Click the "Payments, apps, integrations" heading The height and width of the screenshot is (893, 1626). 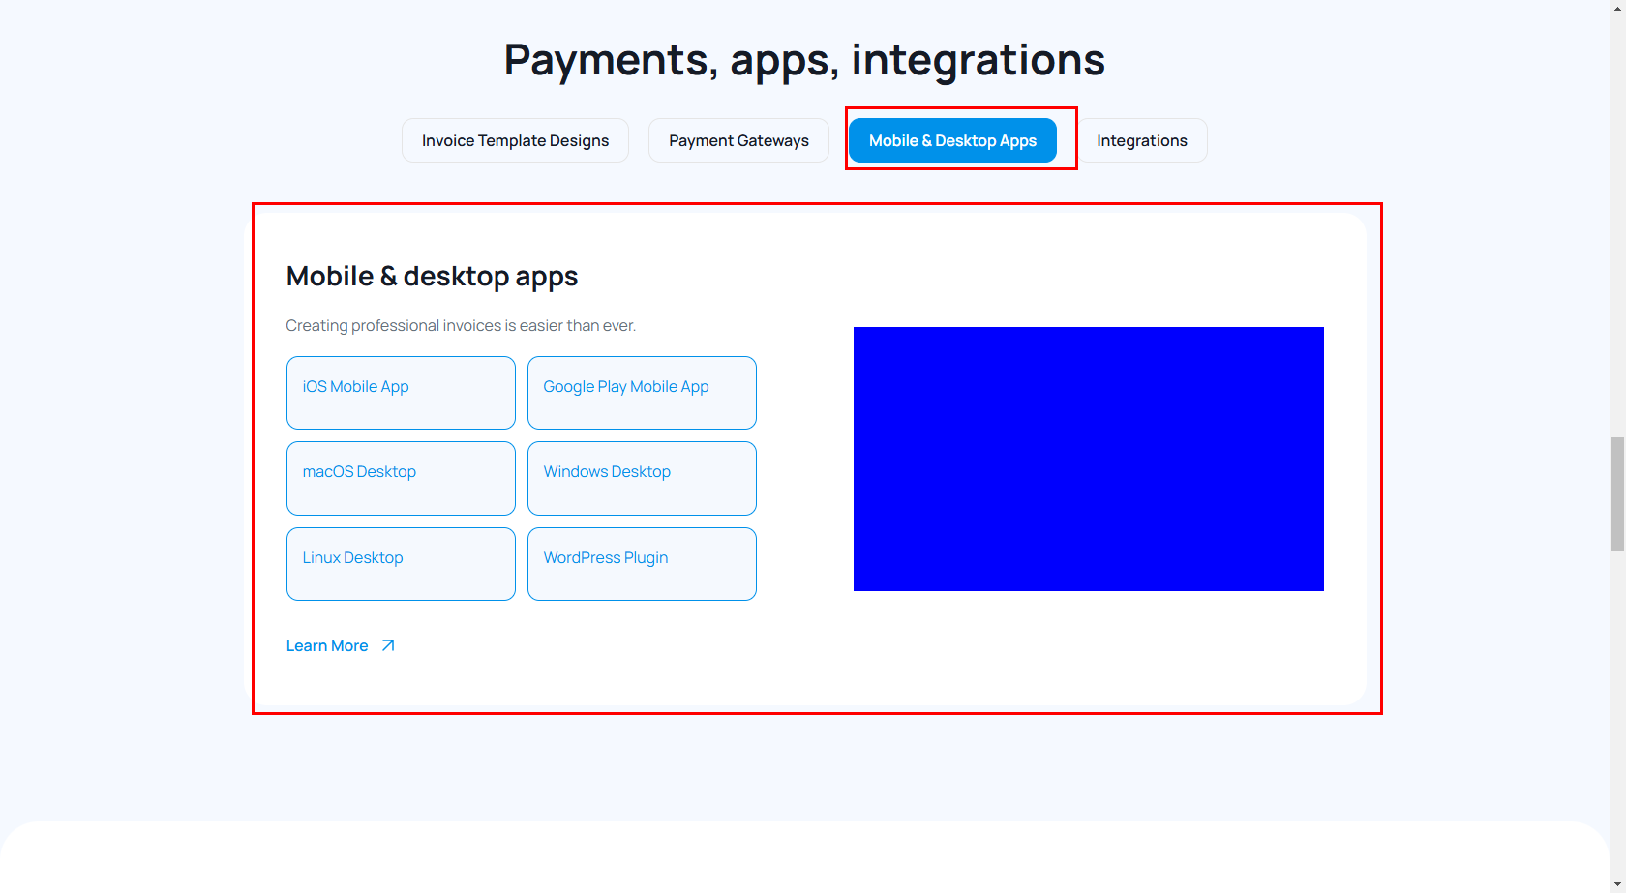[x=804, y=60]
